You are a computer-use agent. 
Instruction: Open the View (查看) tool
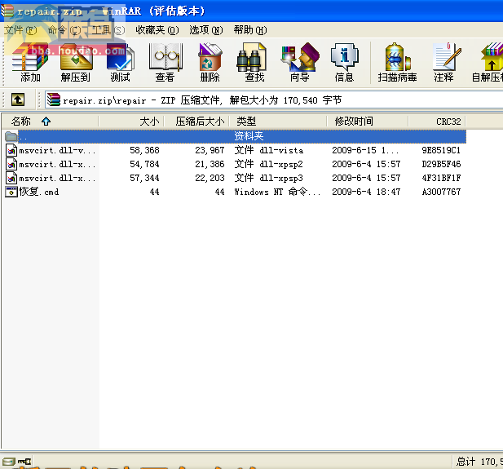(165, 62)
